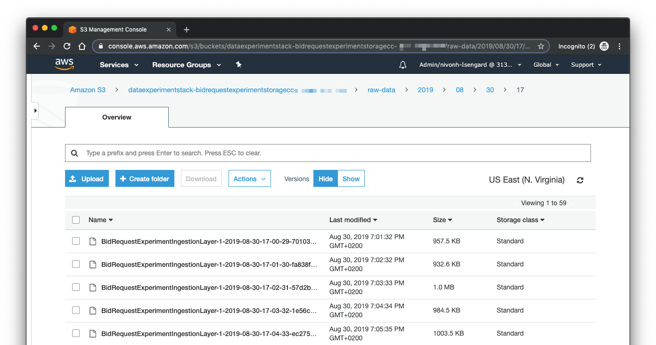Open BidRequestExperimentIngestionLayer 17-01-30 object

click(x=209, y=265)
